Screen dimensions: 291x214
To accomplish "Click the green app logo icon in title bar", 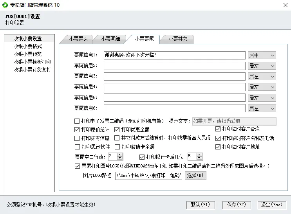I will coord(5,5).
